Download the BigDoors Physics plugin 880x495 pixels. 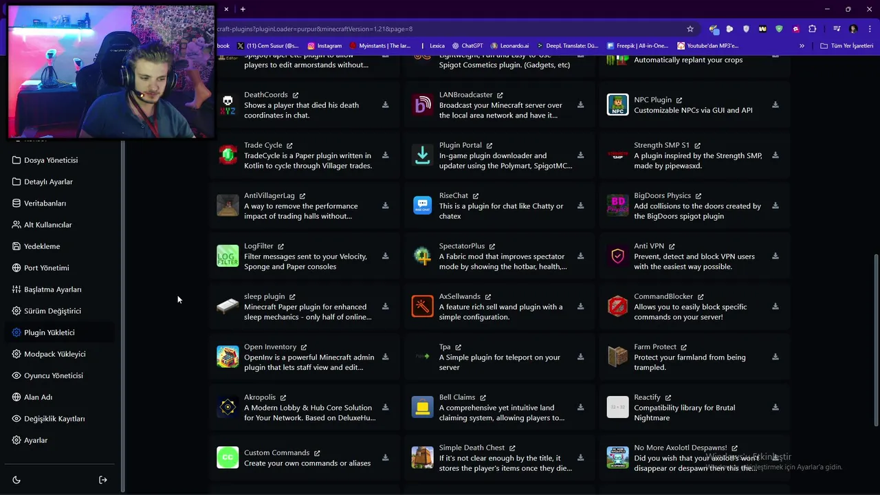point(775,206)
